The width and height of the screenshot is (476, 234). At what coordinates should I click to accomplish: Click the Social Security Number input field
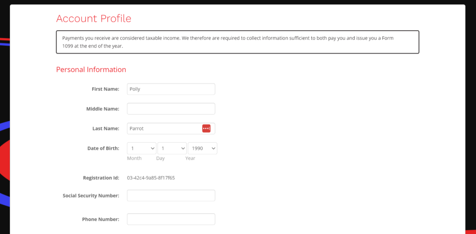pos(171,195)
